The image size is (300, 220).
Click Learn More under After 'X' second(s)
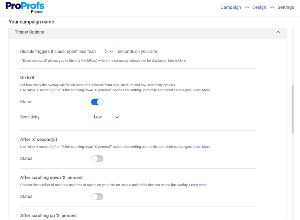201,147
